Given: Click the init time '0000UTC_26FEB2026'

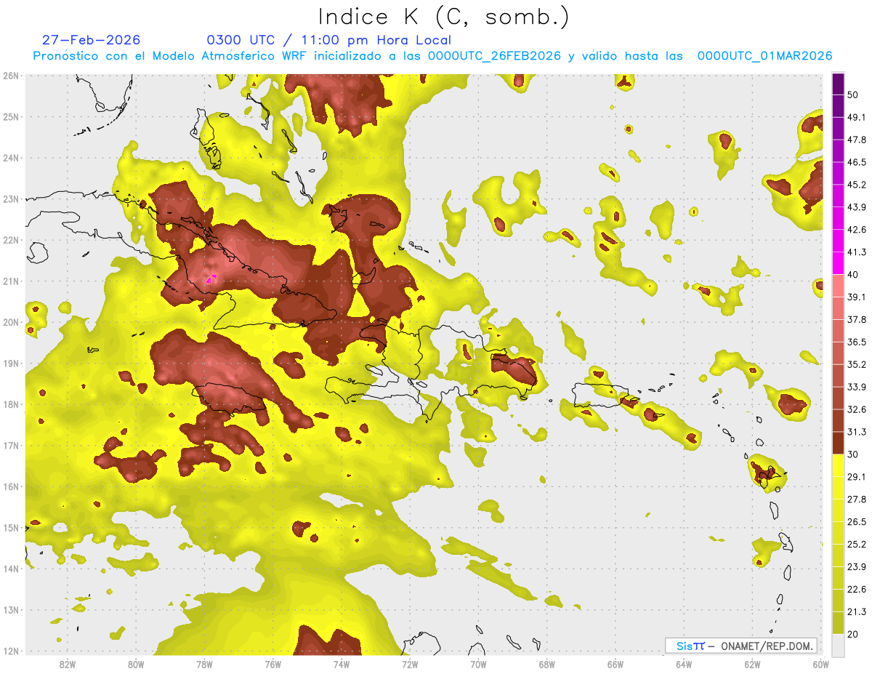Looking at the screenshot, I should tap(494, 56).
